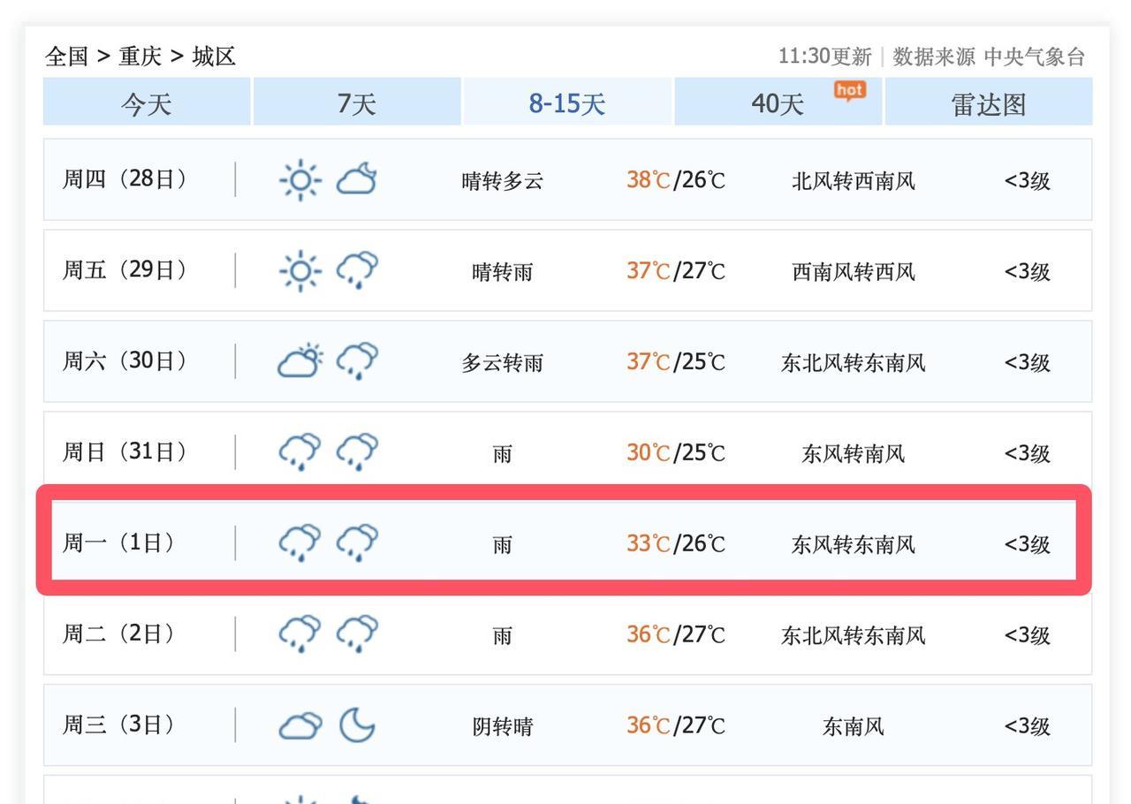
Task: Go to 全国 in the breadcrumb
Action: point(67,57)
